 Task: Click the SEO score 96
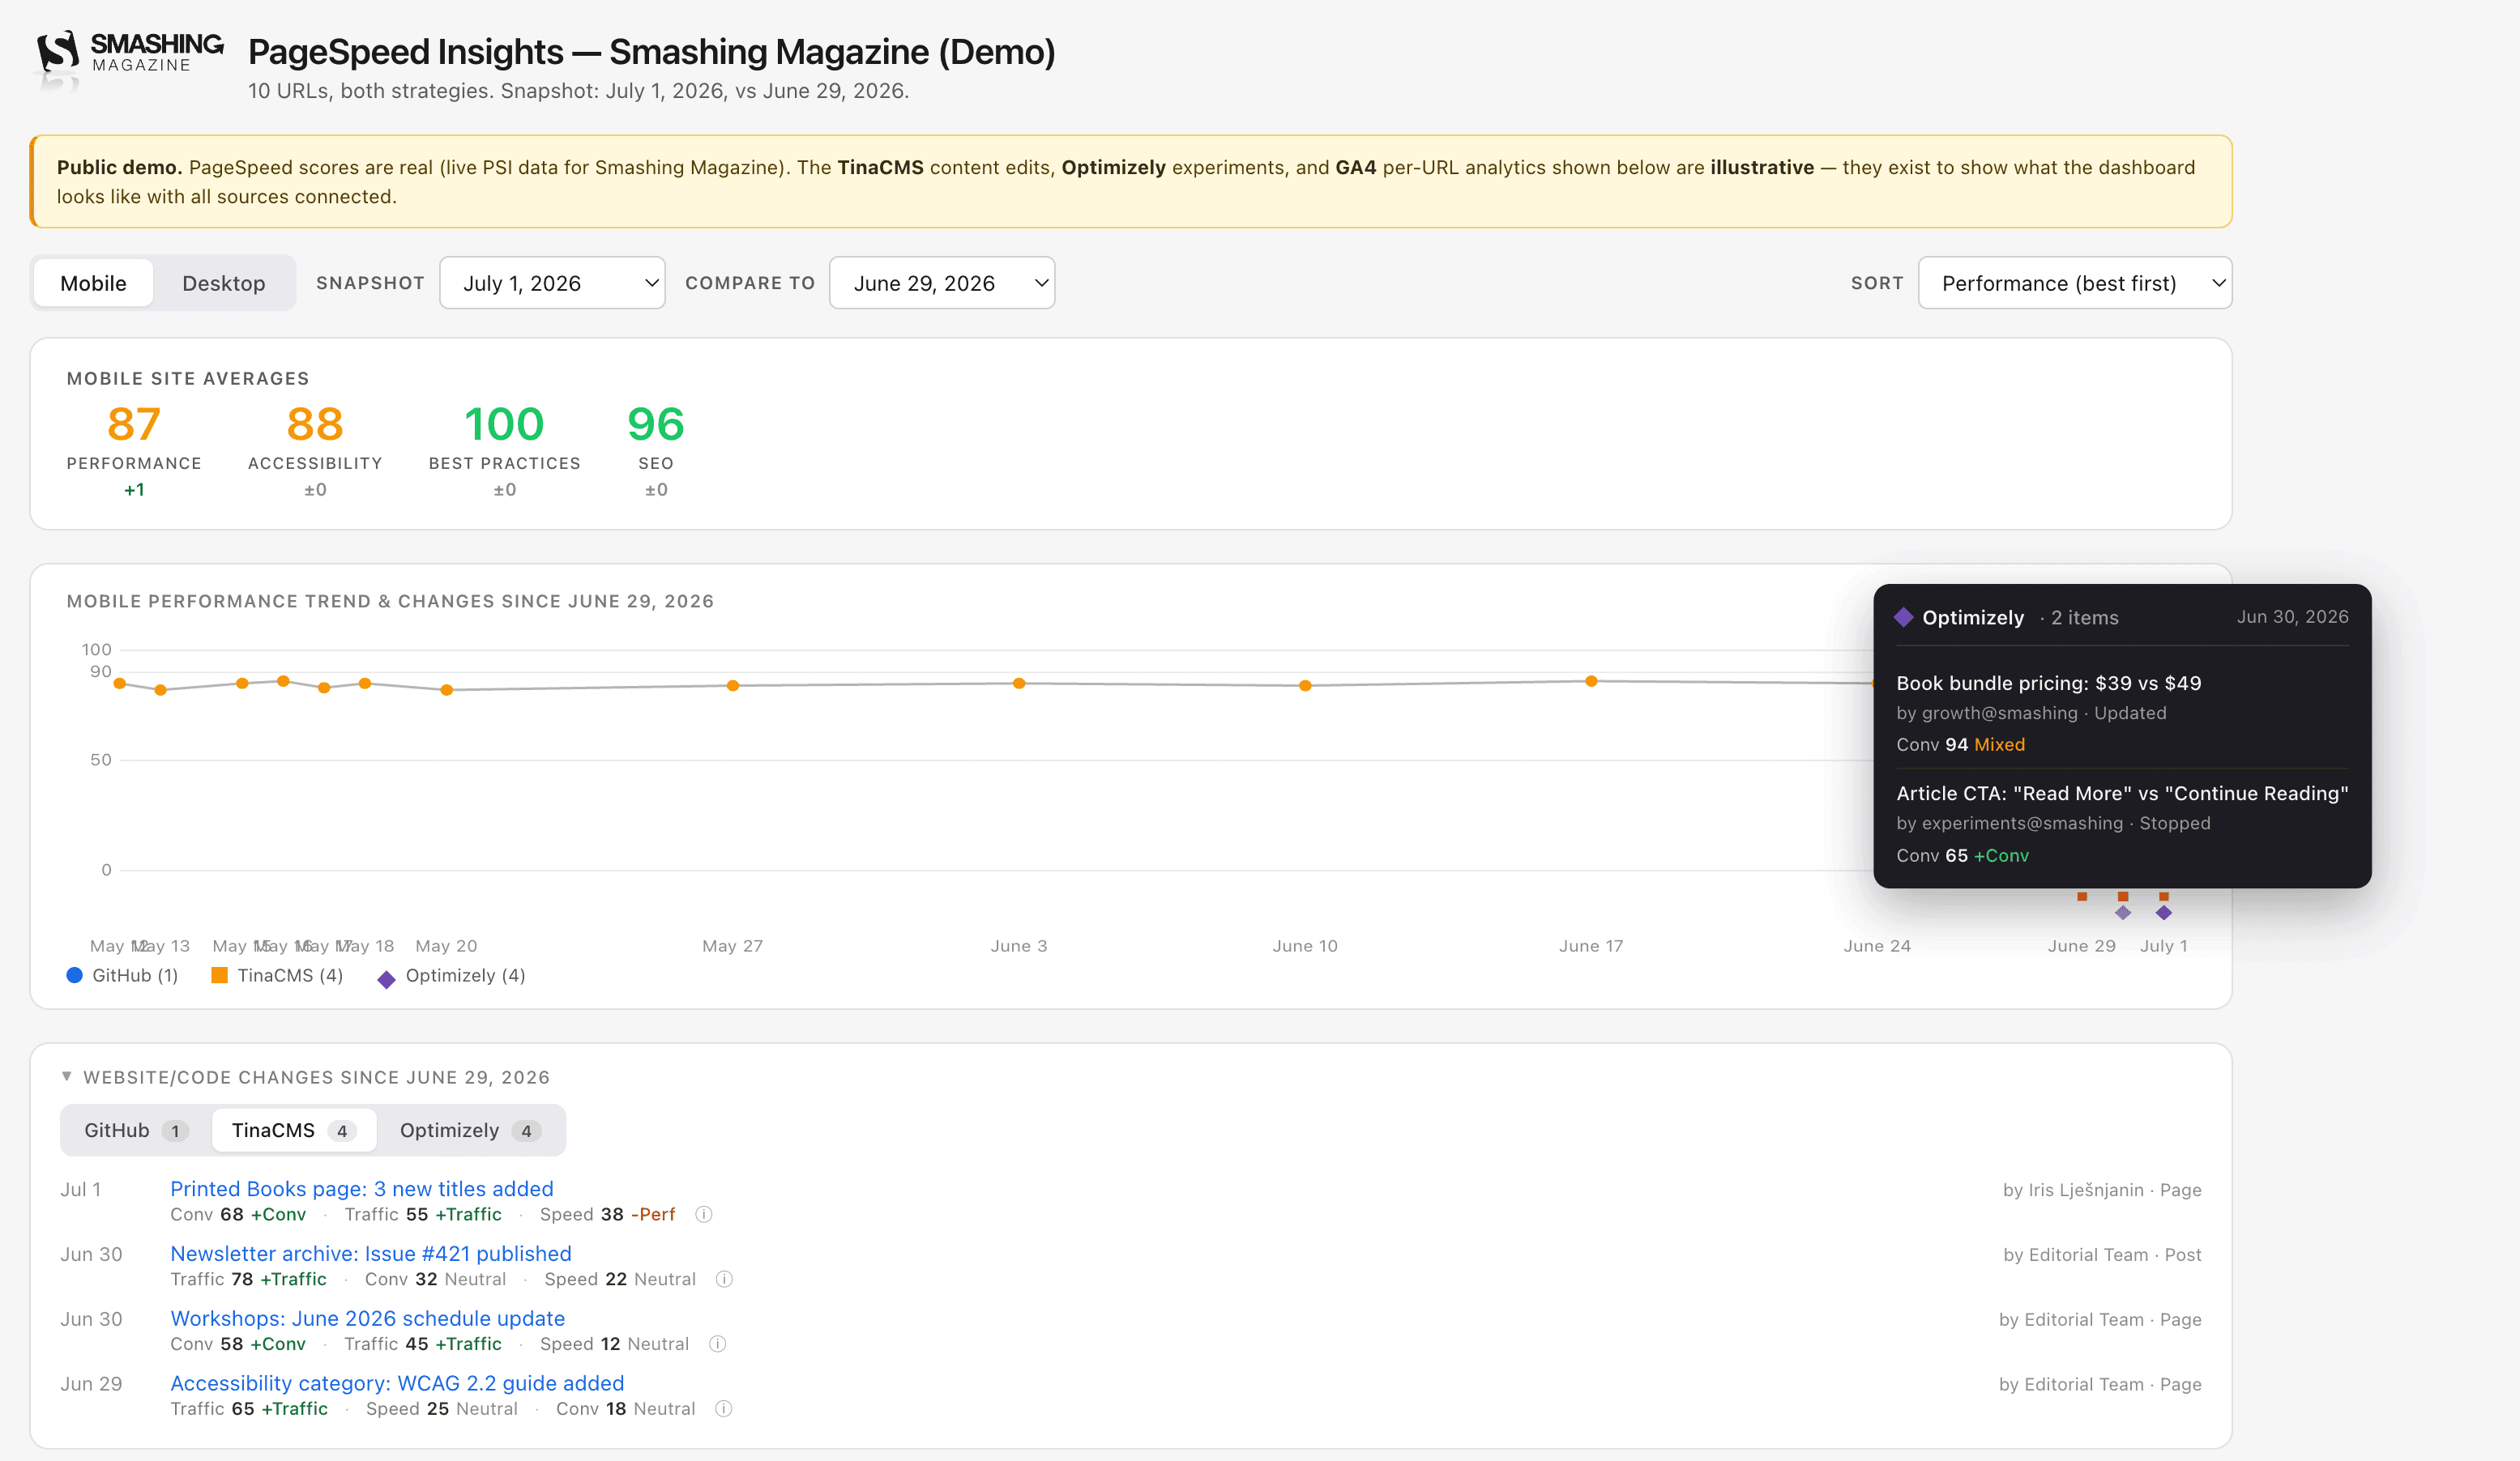pos(656,424)
